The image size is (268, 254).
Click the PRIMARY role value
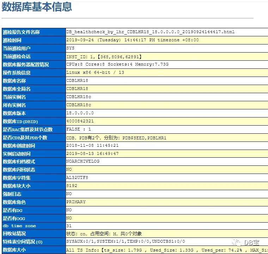pos(76,202)
